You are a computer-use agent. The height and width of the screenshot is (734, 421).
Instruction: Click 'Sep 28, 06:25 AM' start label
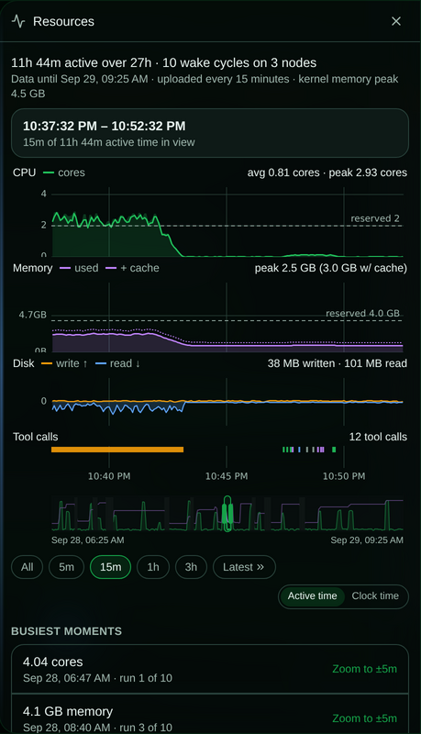tap(87, 540)
